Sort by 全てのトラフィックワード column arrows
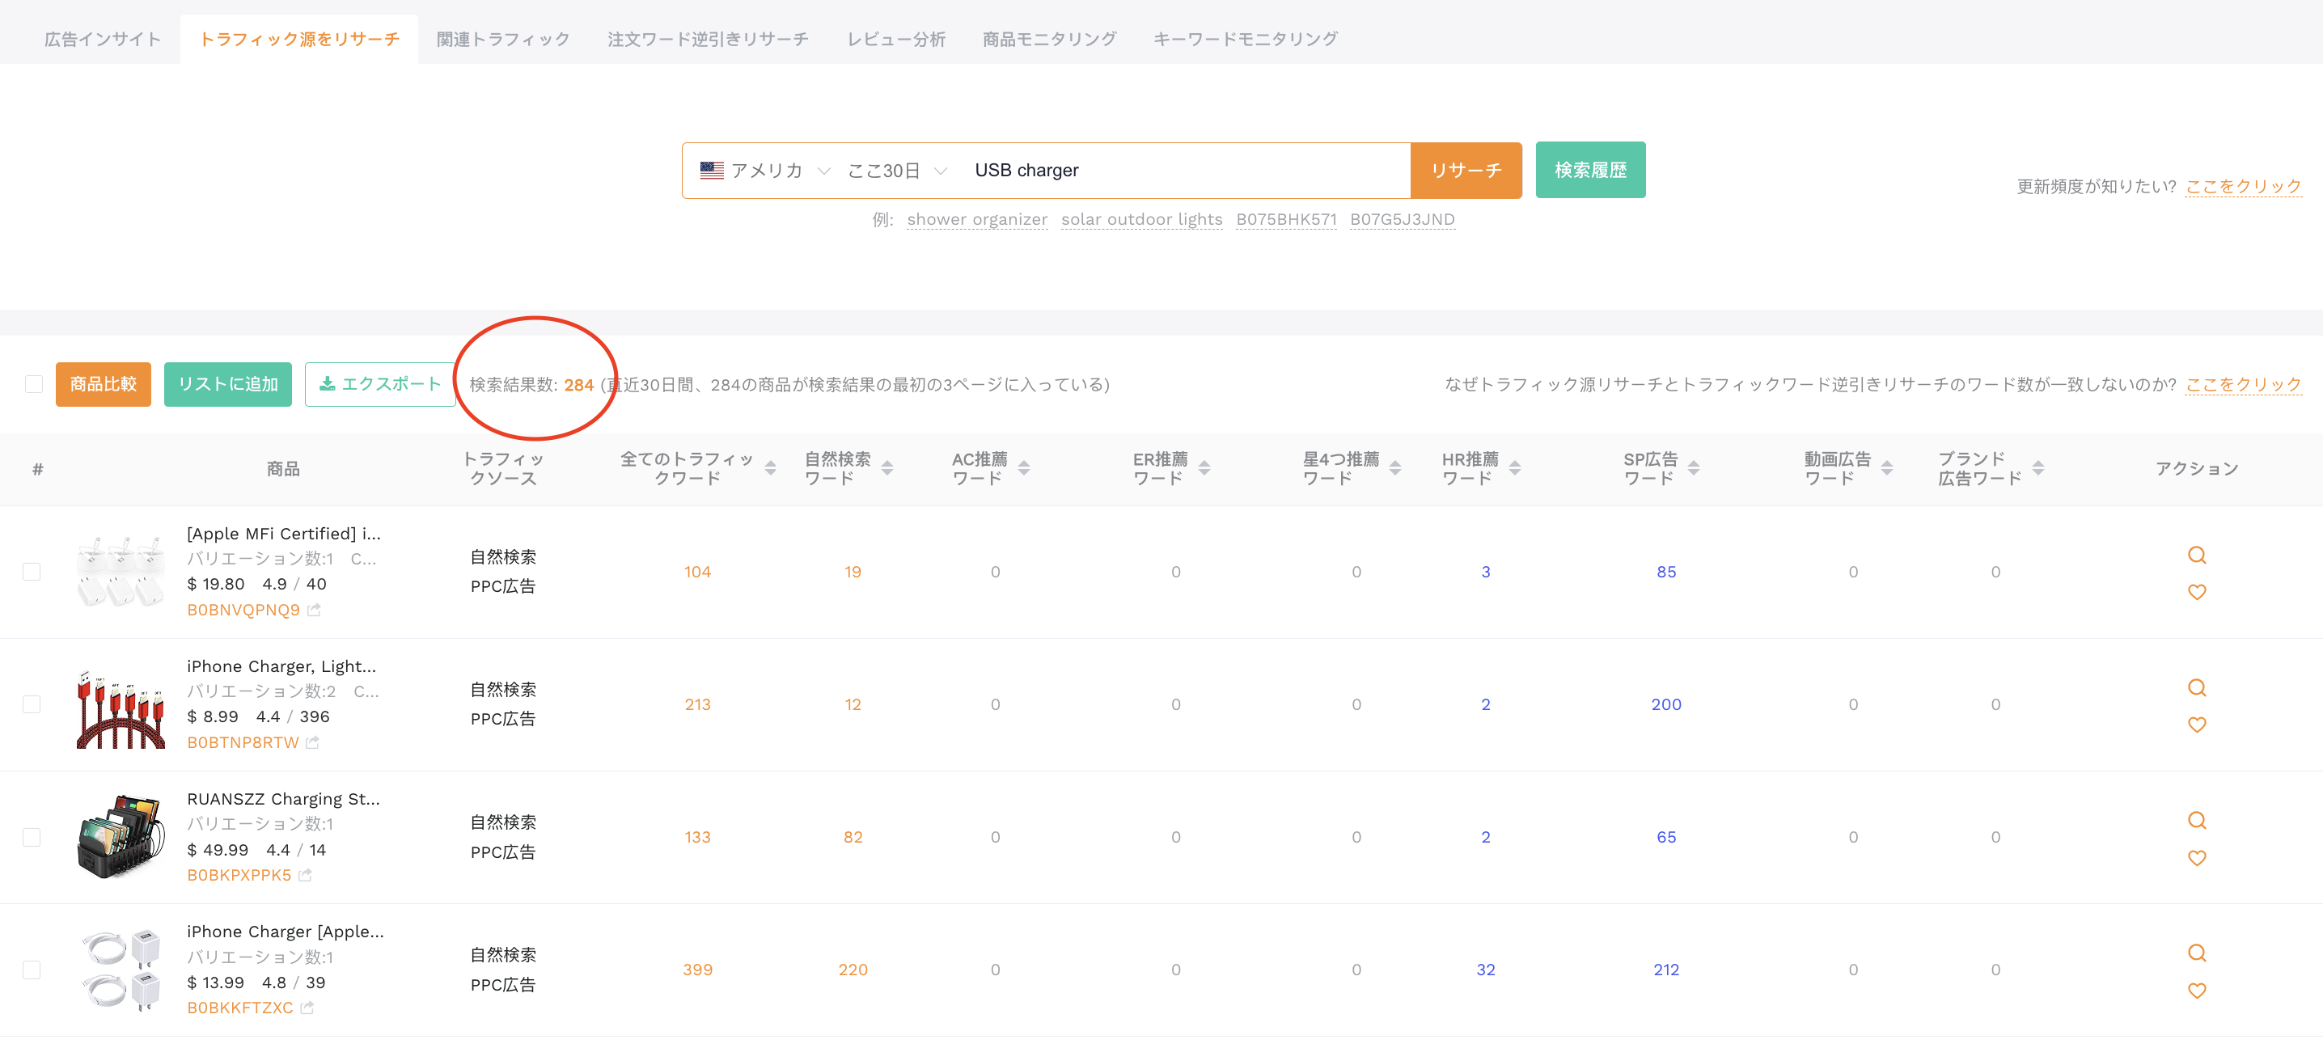 pos(770,468)
